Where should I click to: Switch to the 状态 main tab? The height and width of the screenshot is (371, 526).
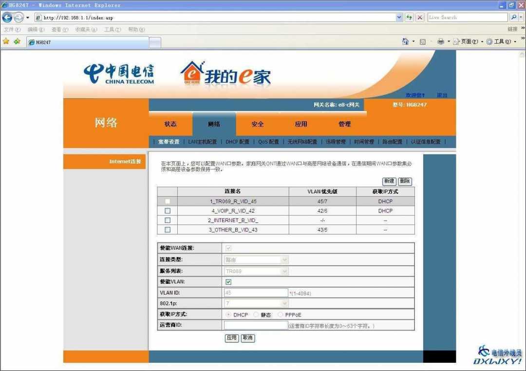pos(170,124)
